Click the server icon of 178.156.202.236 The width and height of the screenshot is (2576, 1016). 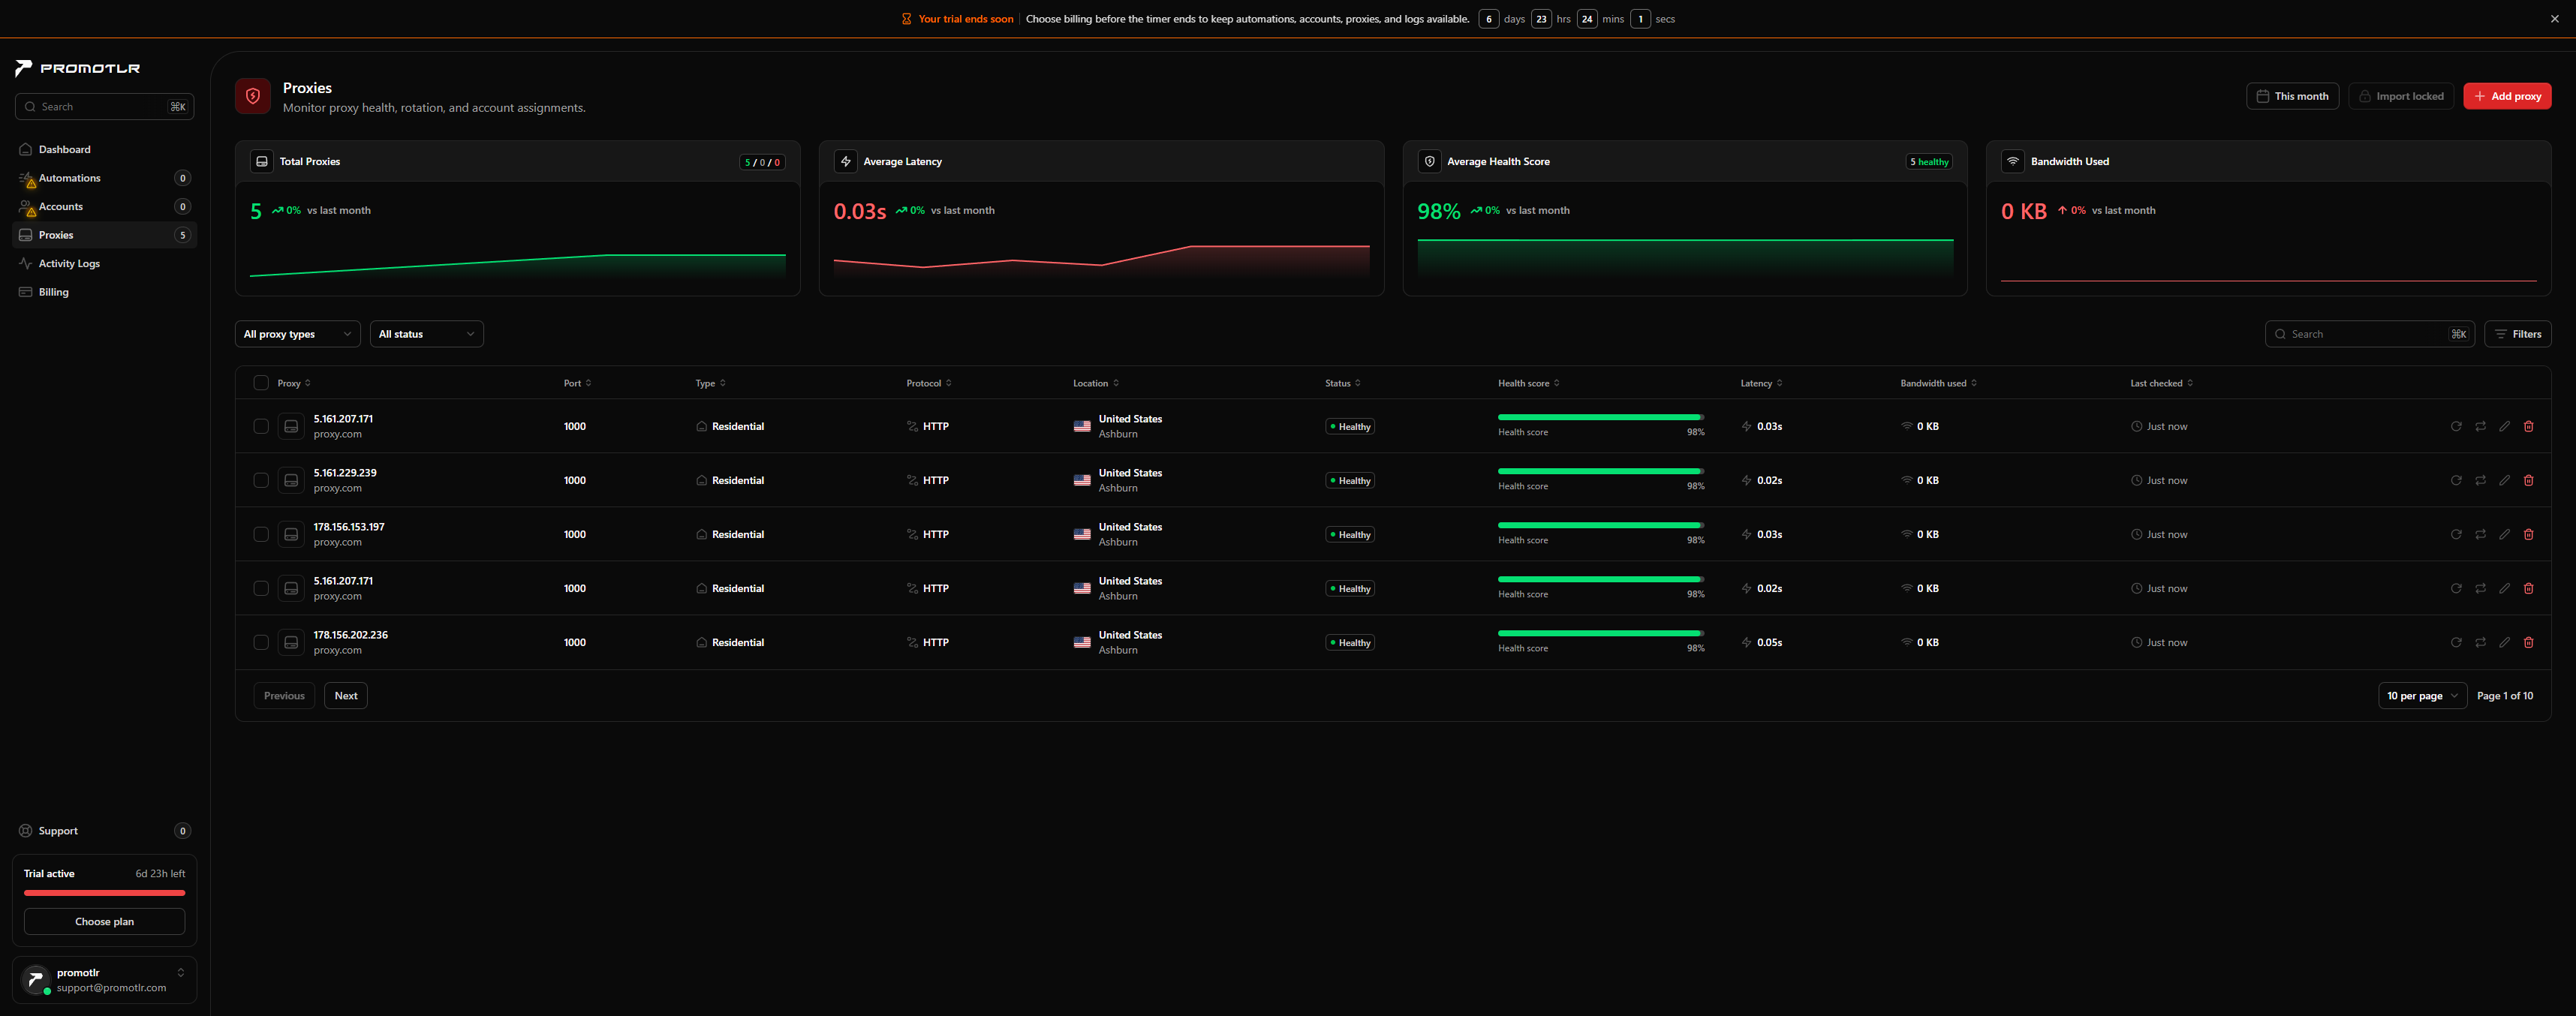291,642
